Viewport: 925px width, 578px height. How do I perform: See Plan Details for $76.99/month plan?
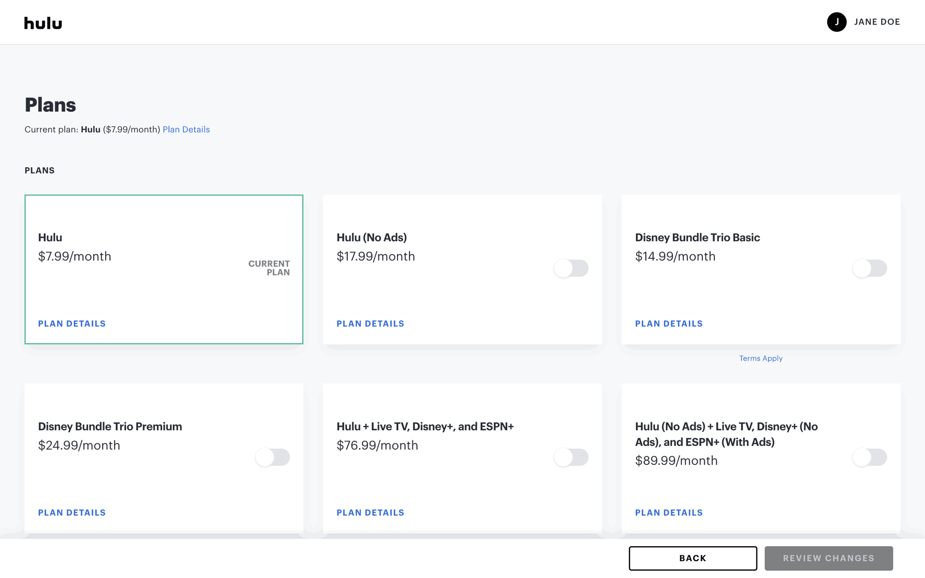(x=370, y=512)
